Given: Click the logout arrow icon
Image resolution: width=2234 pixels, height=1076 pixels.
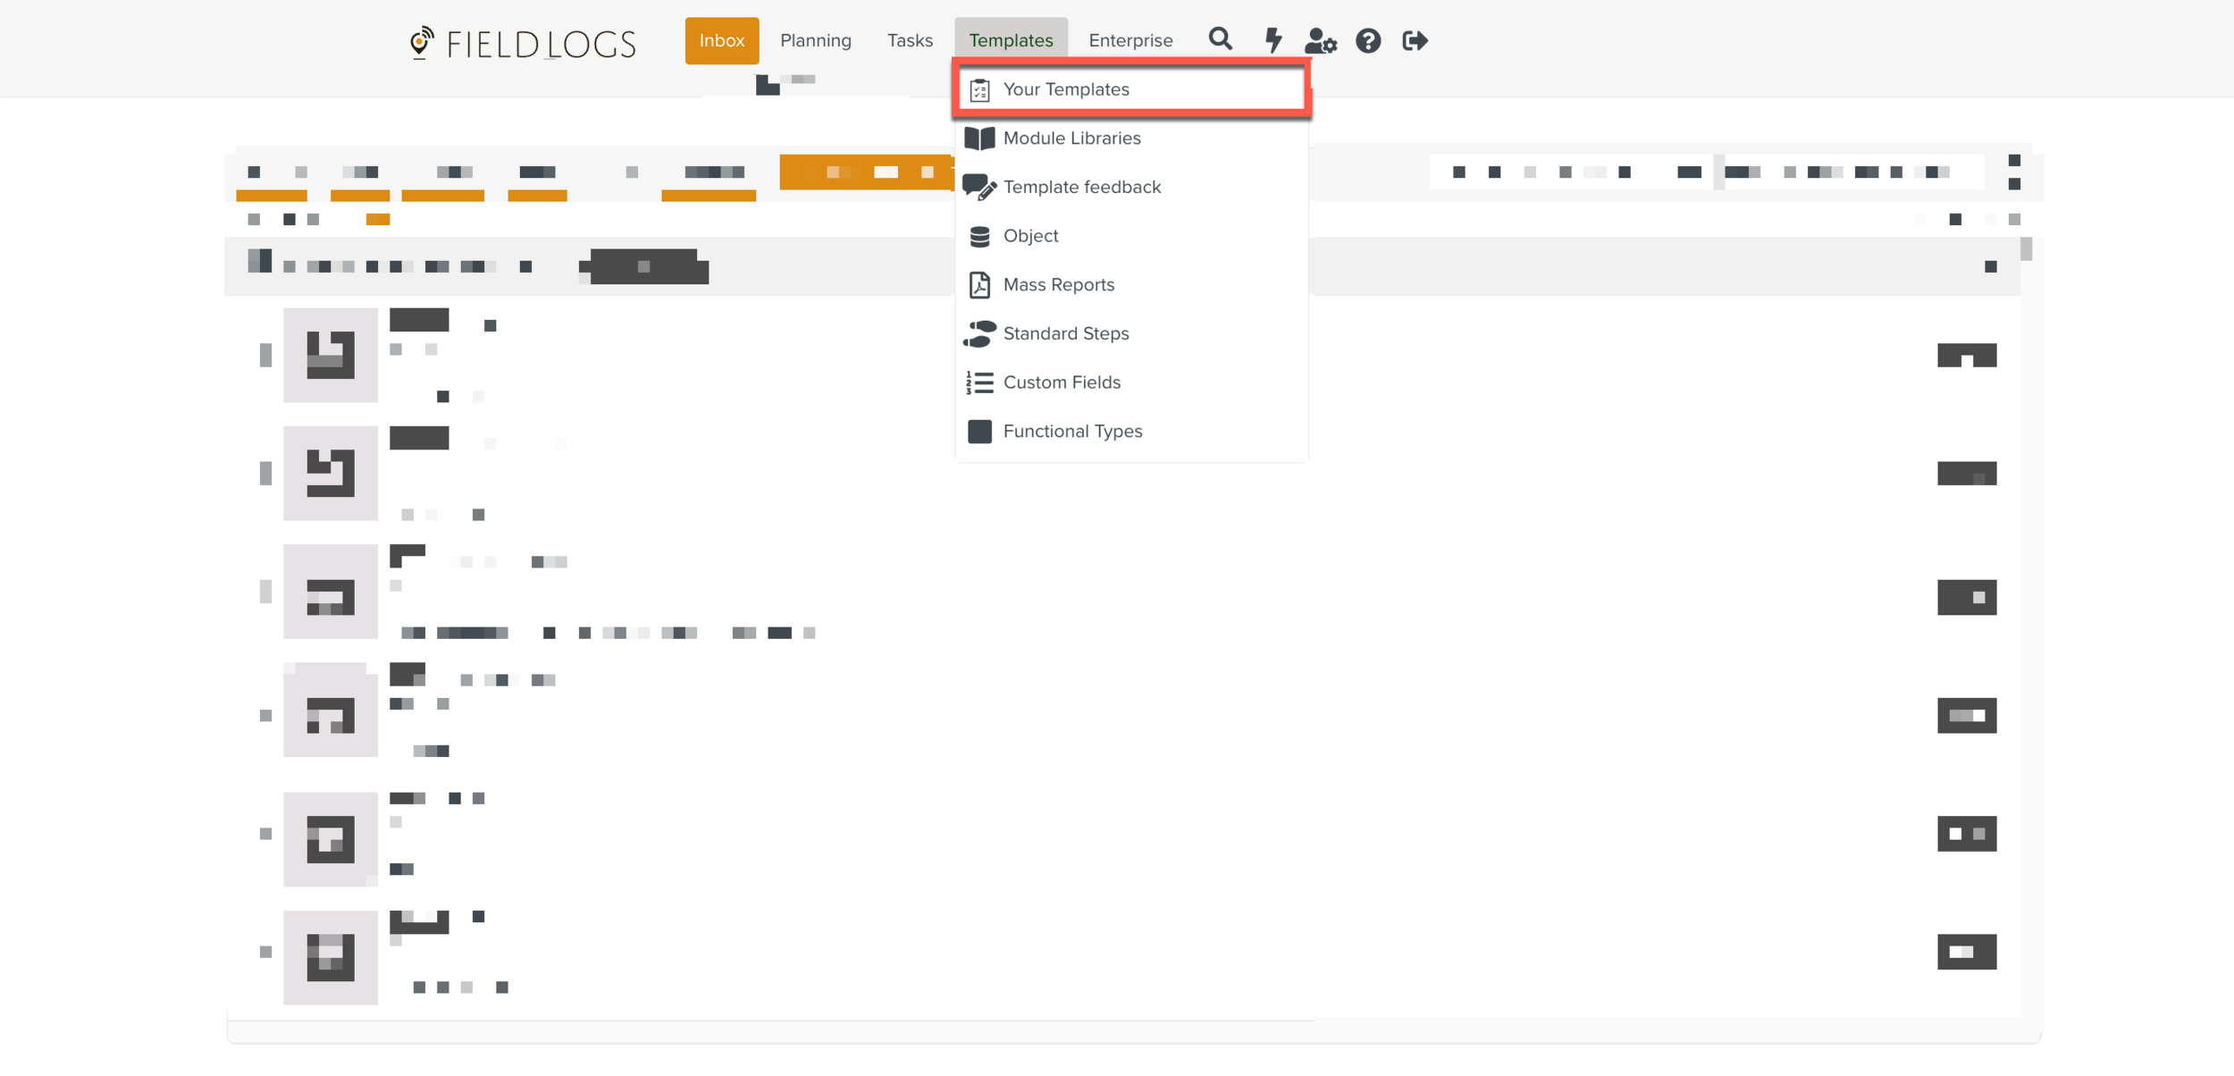Looking at the screenshot, I should (1415, 40).
